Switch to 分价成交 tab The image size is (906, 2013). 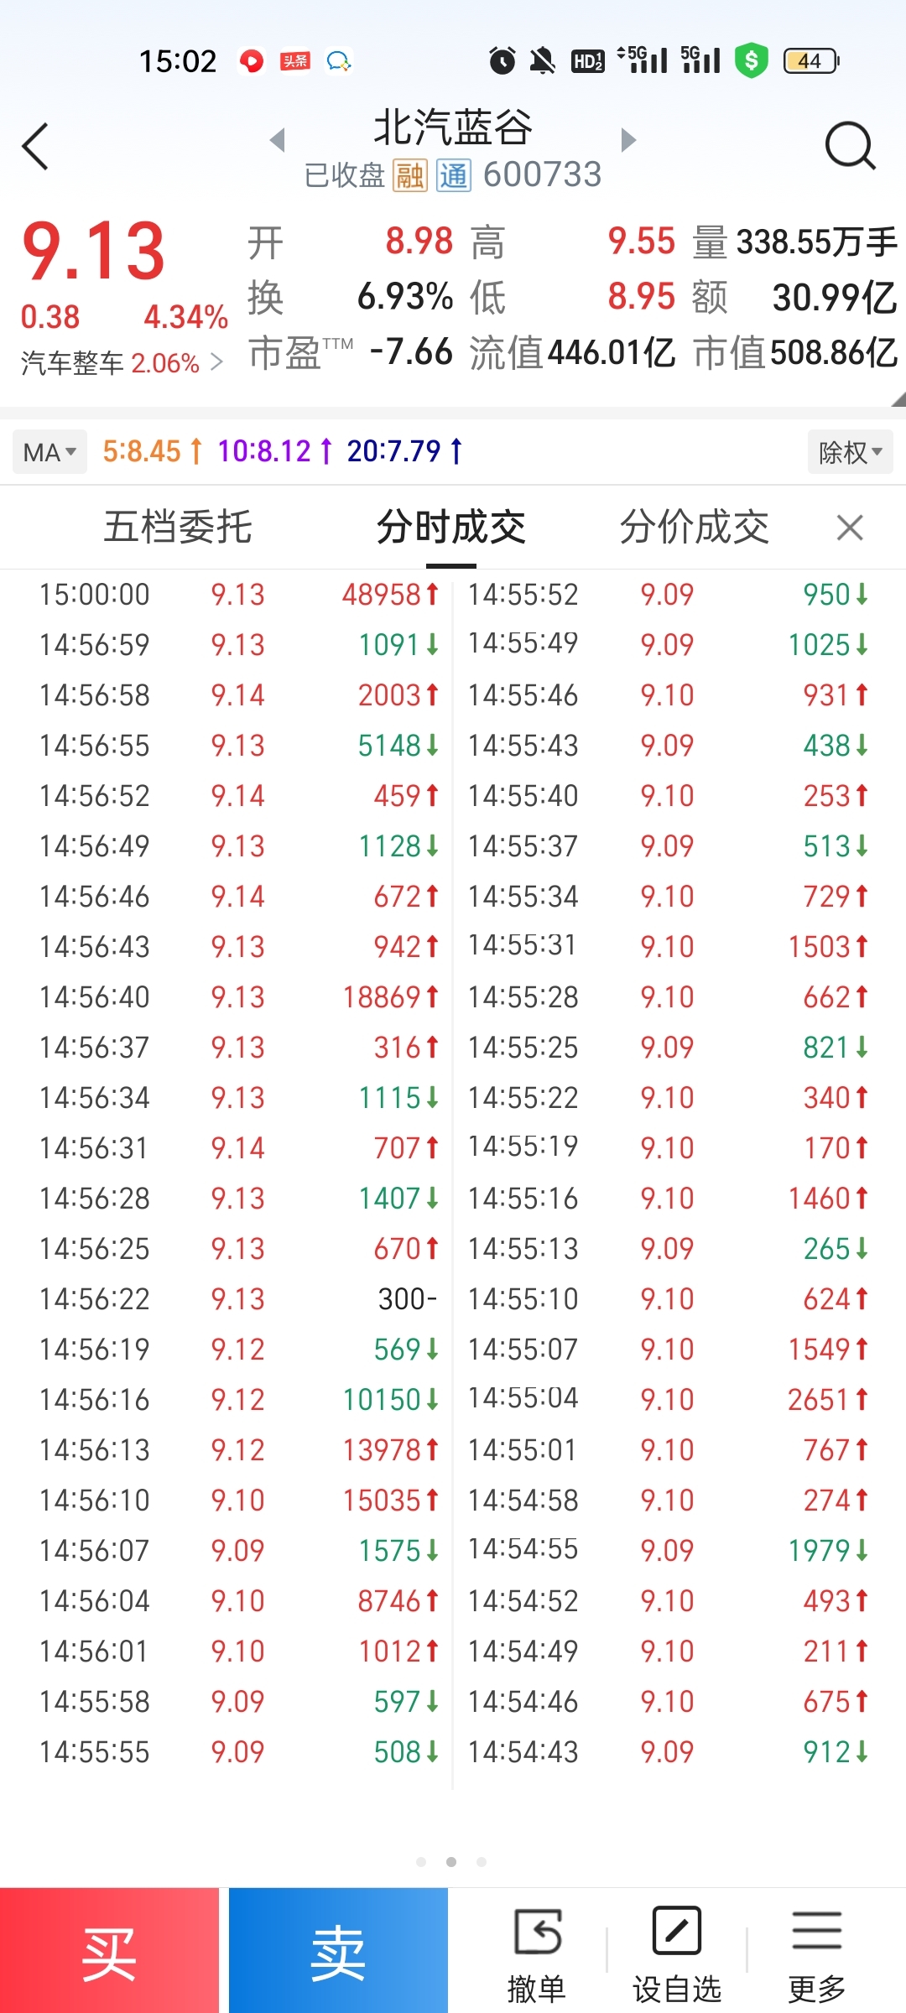click(694, 528)
